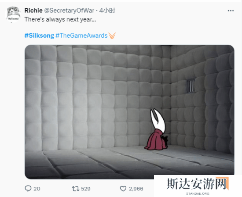
Task: Click the 斯达安游网 watermark logo
Action: [198, 183]
